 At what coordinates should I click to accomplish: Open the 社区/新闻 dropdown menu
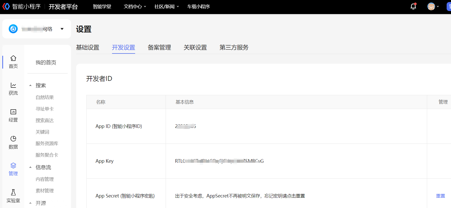pos(166,7)
